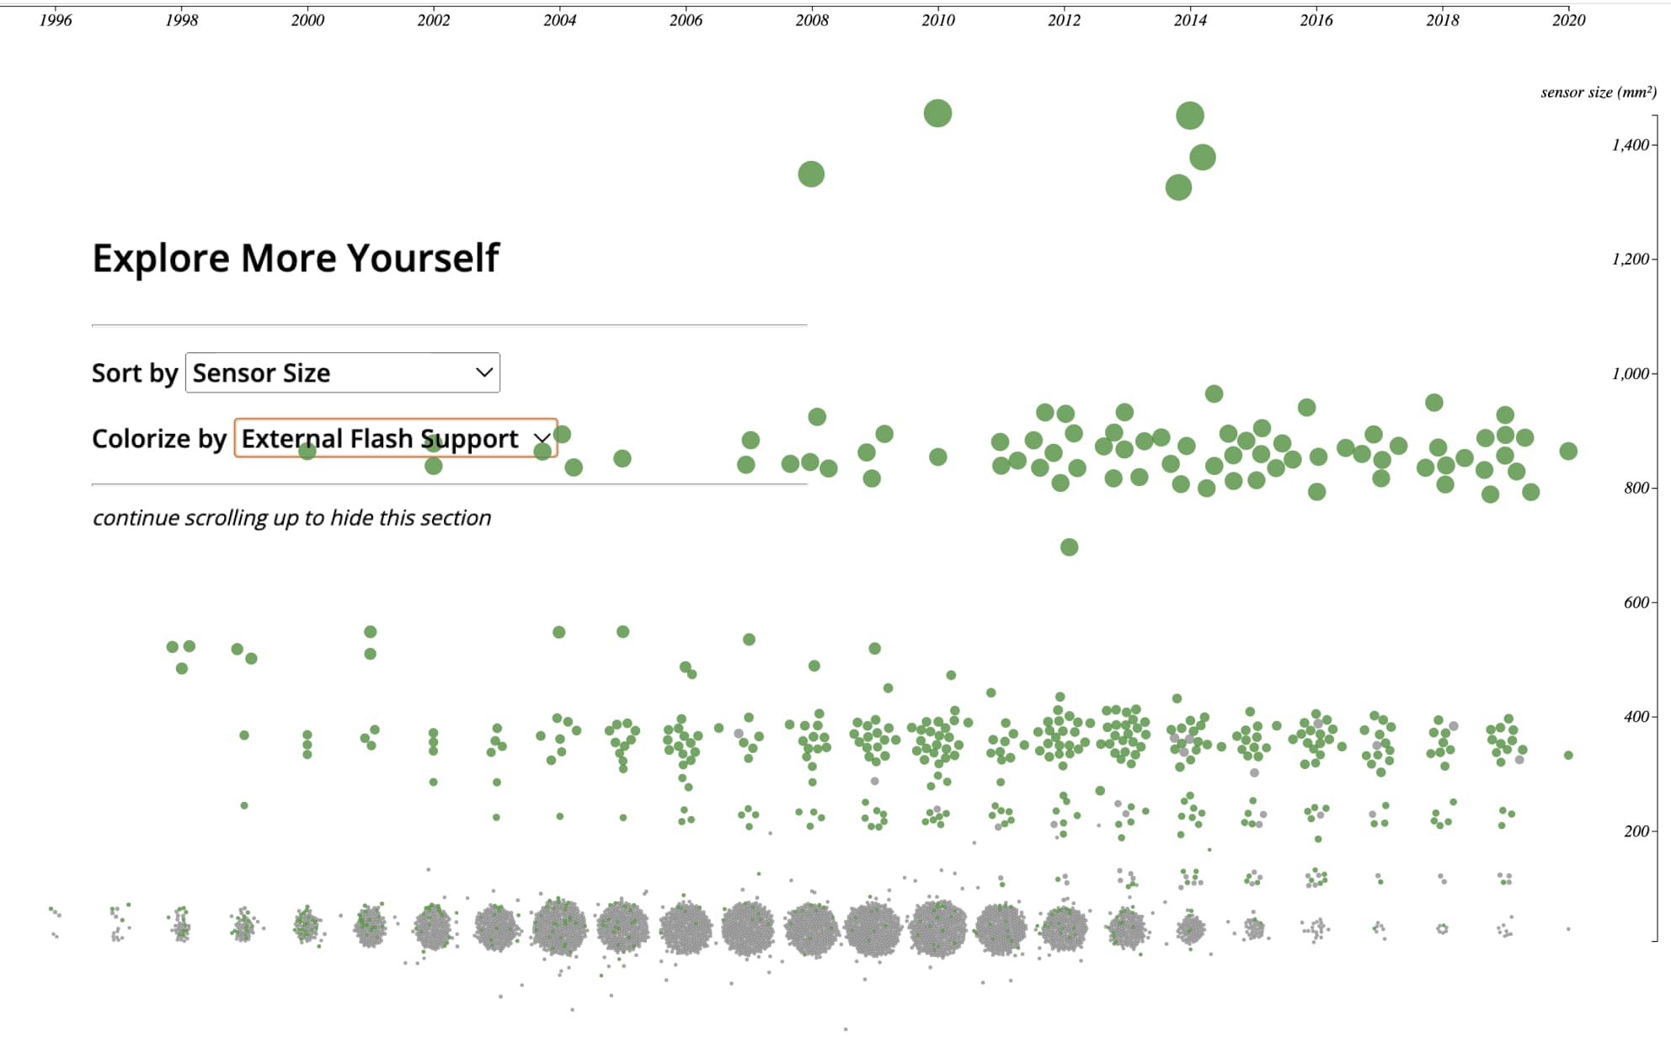Click the 1996 label on the timeline axis

pyautogui.click(x=56, y=20)
